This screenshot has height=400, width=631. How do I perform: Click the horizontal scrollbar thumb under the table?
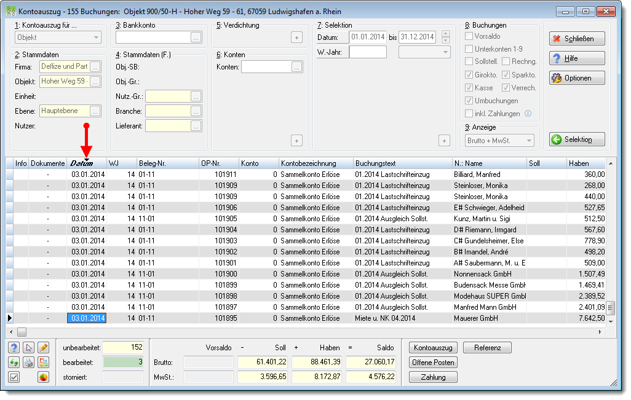22,332
